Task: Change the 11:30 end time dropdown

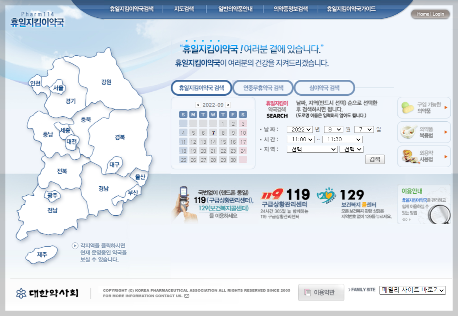Action: pyautogui.click(x=342, y=139)
